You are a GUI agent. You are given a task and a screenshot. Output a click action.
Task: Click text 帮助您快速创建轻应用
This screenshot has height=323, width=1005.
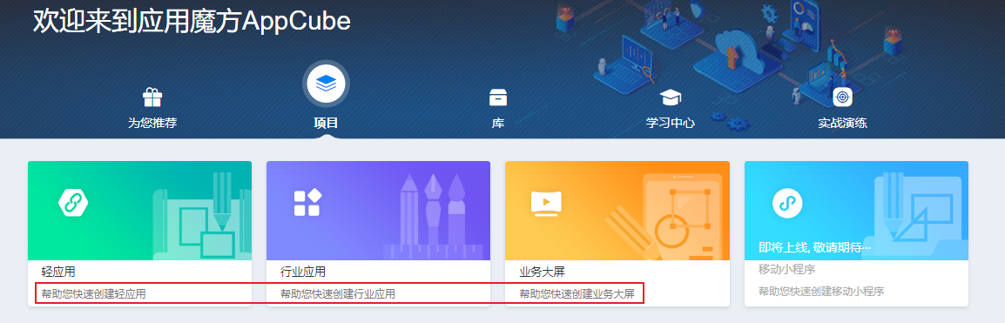[x=93, y=294]
